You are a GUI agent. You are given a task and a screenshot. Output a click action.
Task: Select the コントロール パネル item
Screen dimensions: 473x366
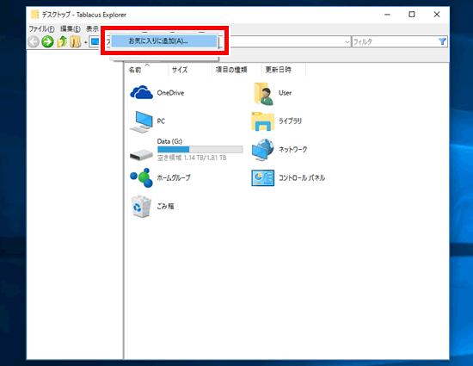coord(288,177)
